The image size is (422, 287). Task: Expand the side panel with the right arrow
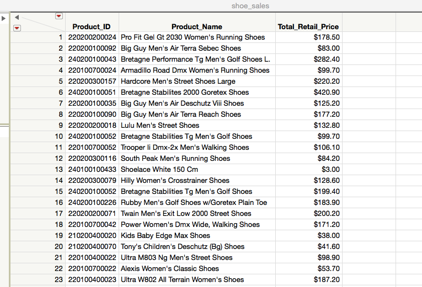[4, 19]
